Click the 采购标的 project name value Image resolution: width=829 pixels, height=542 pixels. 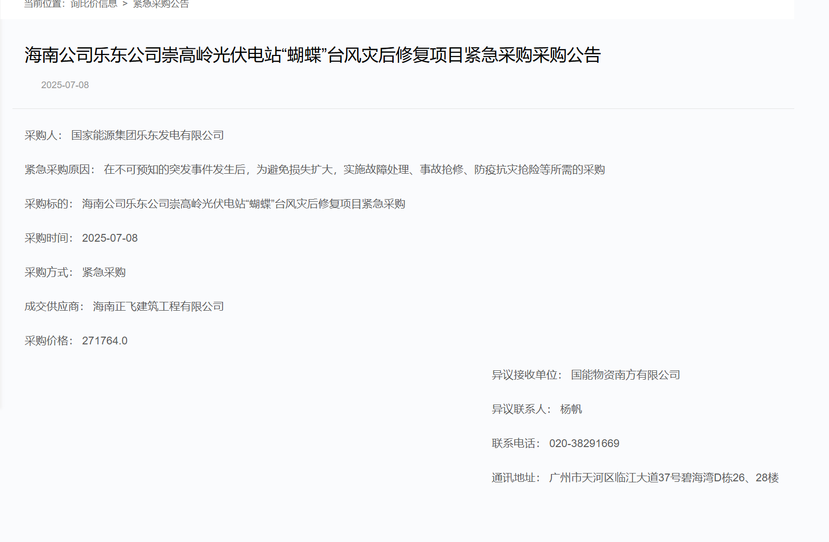pos(243,204)
